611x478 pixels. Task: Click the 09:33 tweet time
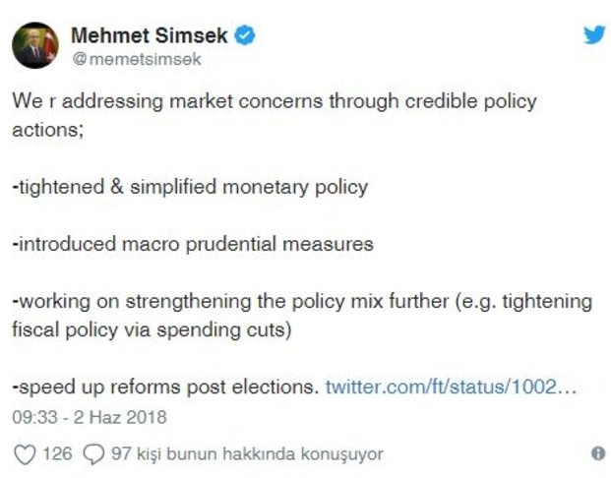34,417
